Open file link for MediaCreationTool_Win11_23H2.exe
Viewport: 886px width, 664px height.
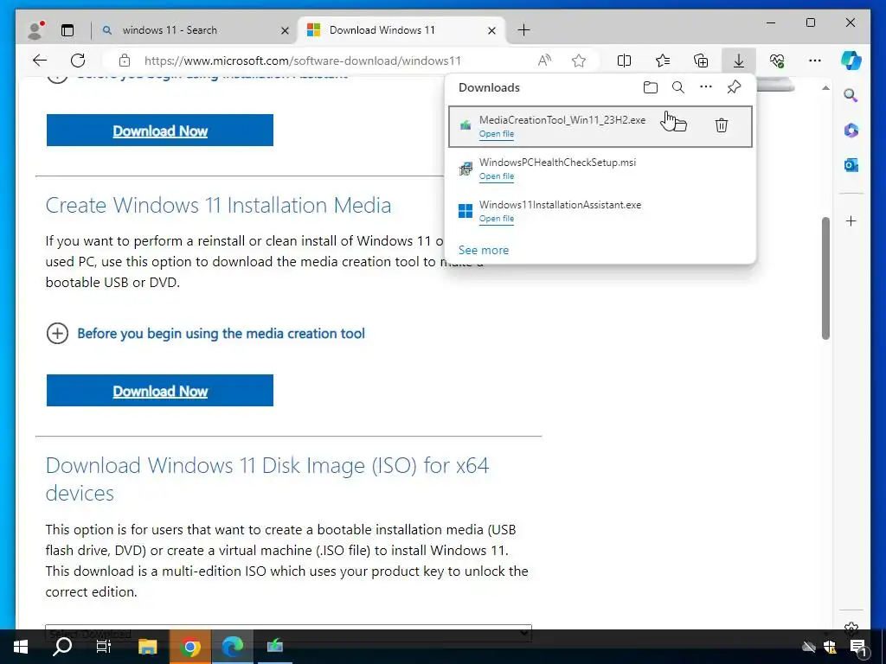pyautogui.click(x=496, y=134)
